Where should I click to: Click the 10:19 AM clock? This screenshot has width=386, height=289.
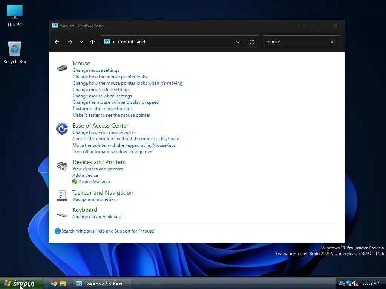371,284
